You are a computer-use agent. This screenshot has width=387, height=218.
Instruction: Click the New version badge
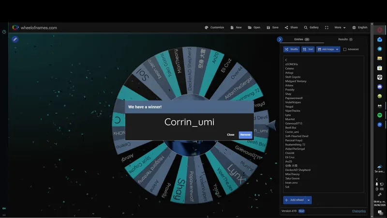301,211
